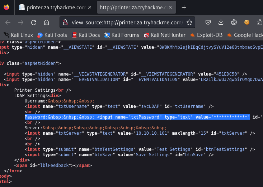Click the 'Test Settings' value text

coord(173,149)
